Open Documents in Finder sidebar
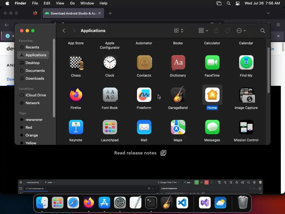The image size is (285, 214). coord(33,70)
